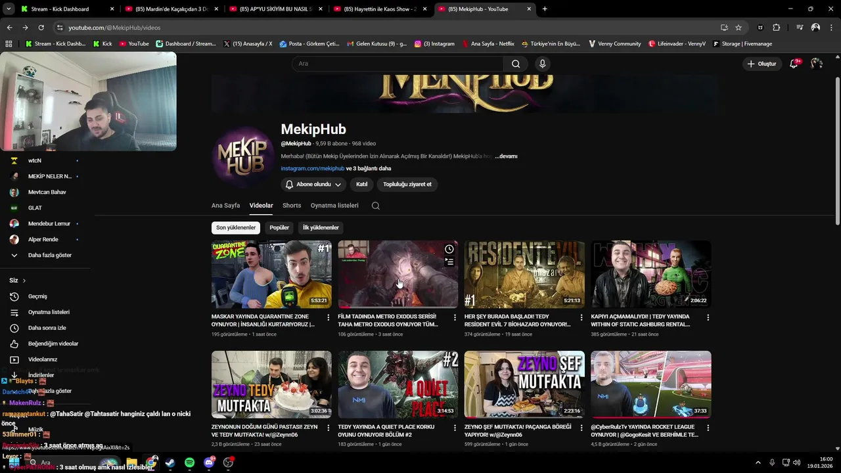
Task: Open Abone olundu subscription dropdown
Action: pyautogui.click(x=313, y=185)
